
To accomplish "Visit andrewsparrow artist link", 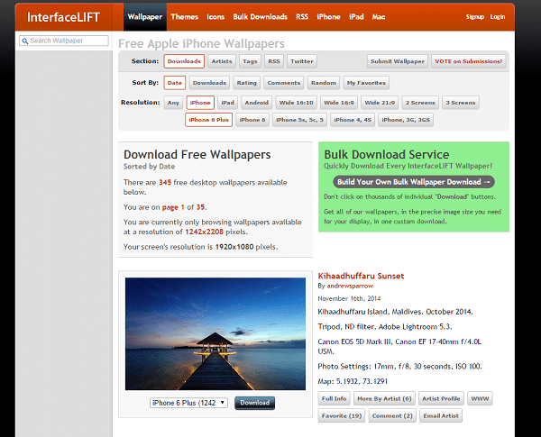I will 350,286.
